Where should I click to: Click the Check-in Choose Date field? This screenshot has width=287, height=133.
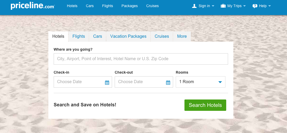point(79,82)
